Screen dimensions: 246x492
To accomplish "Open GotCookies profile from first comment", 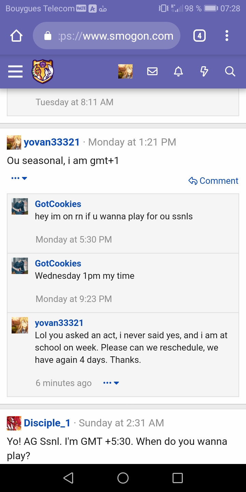I will pyautogui.click(x=58, y=204).
